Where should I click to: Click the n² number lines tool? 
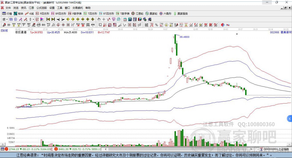[48, 25]
